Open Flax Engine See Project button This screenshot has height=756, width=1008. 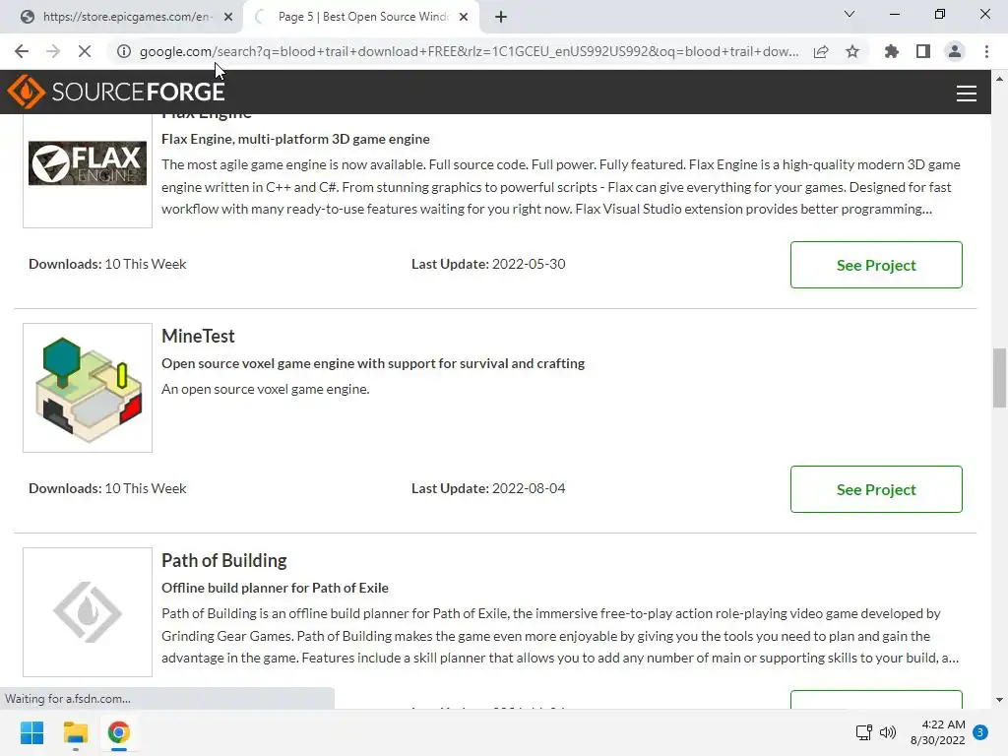pyautogui.click(x=876, y=265)
